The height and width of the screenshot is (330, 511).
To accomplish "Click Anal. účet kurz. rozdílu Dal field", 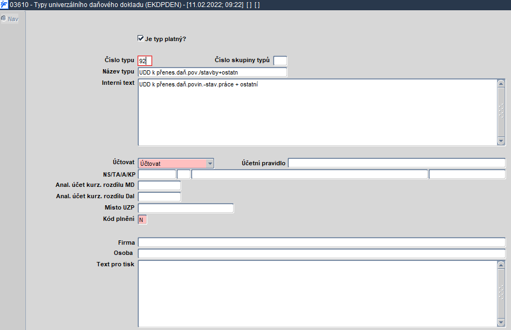I will pos(159,197).
